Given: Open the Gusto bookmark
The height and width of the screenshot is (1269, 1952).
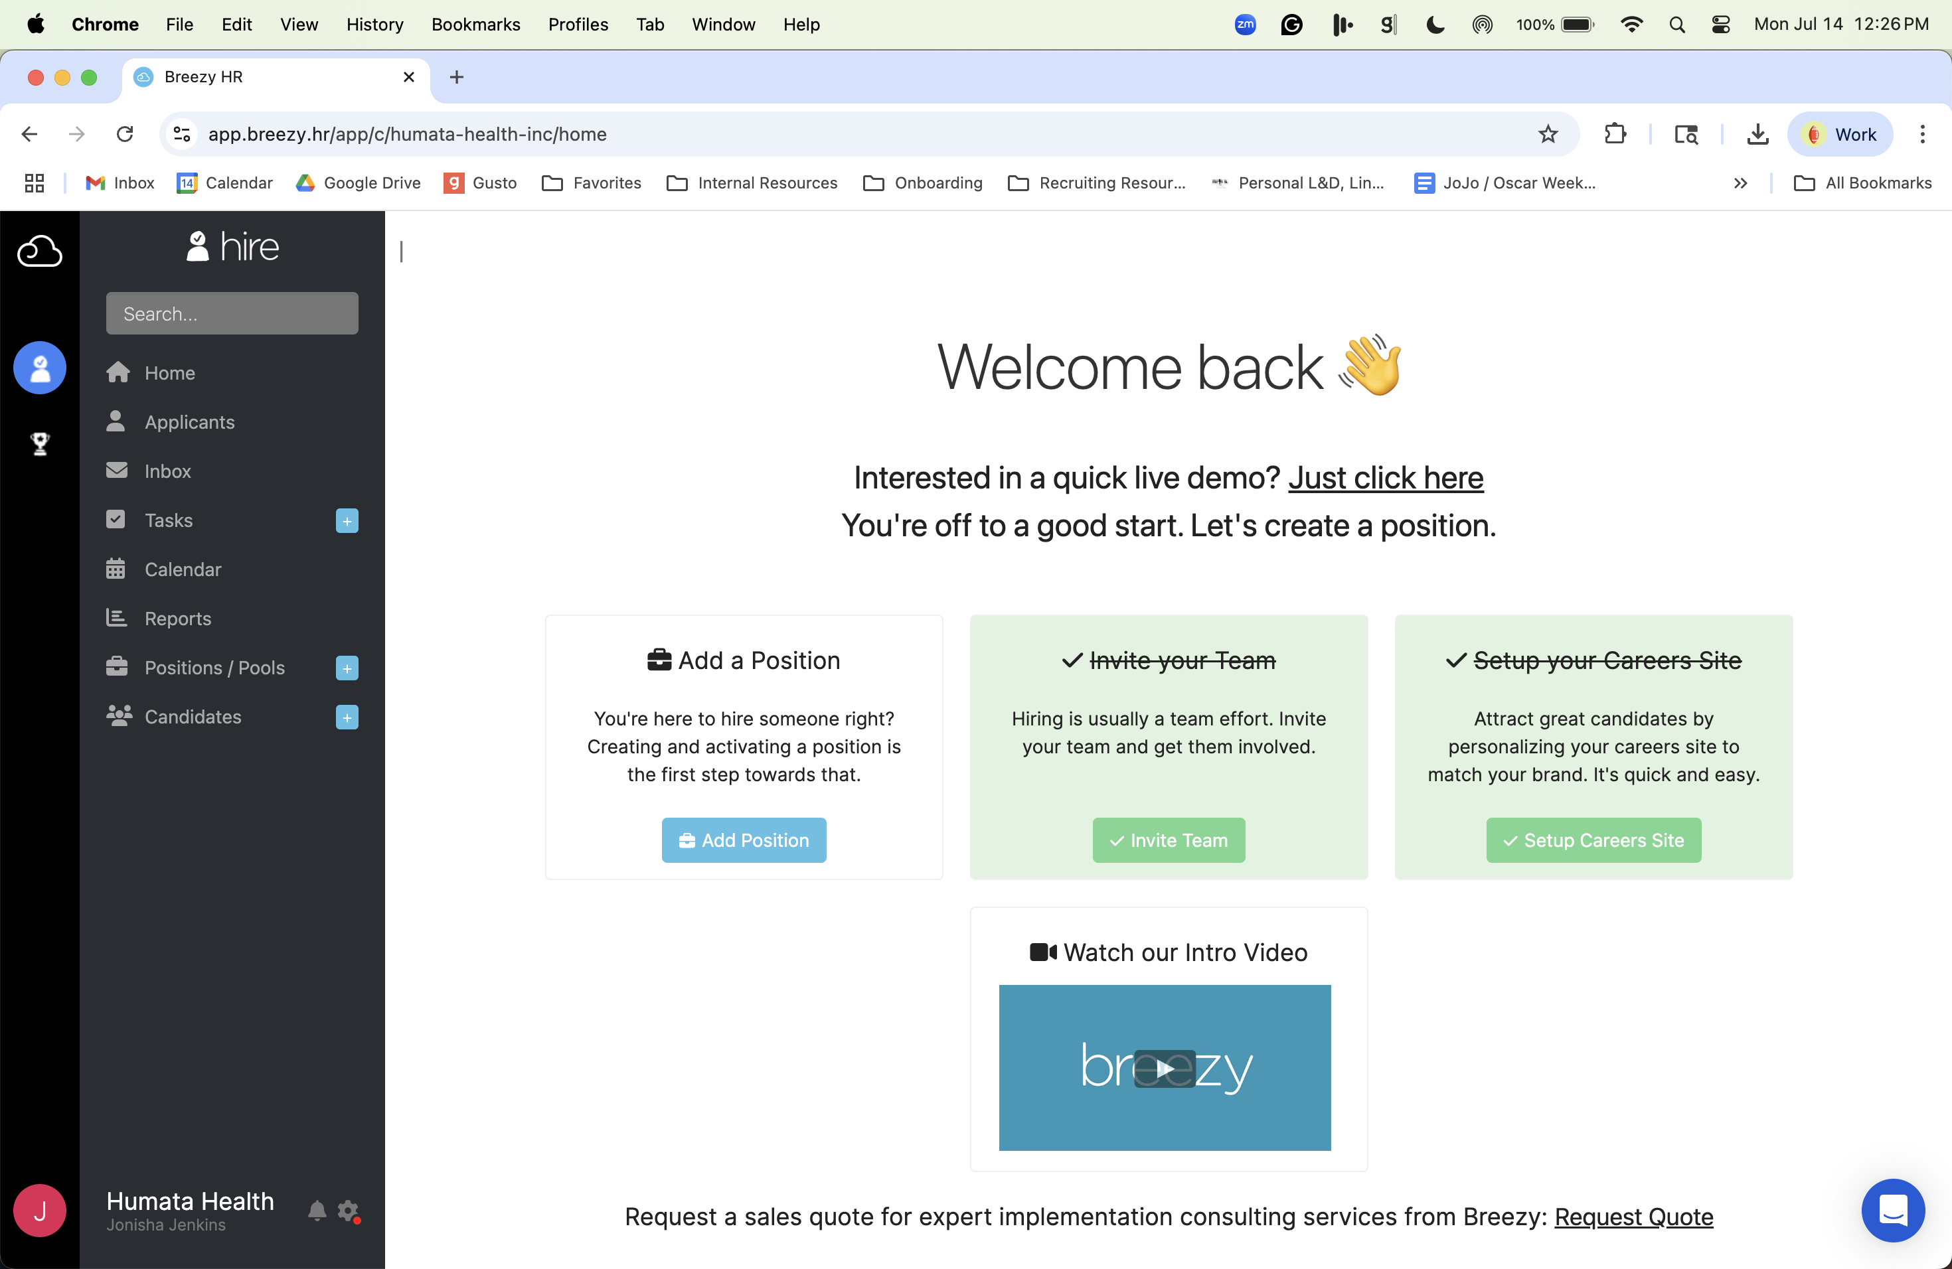Looking at the screenshot, I should point(481,183).
